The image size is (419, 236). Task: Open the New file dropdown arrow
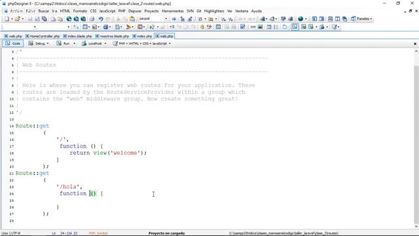(x=12, y=19)
